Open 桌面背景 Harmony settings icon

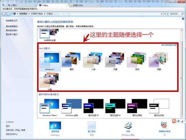coord(55,125)
